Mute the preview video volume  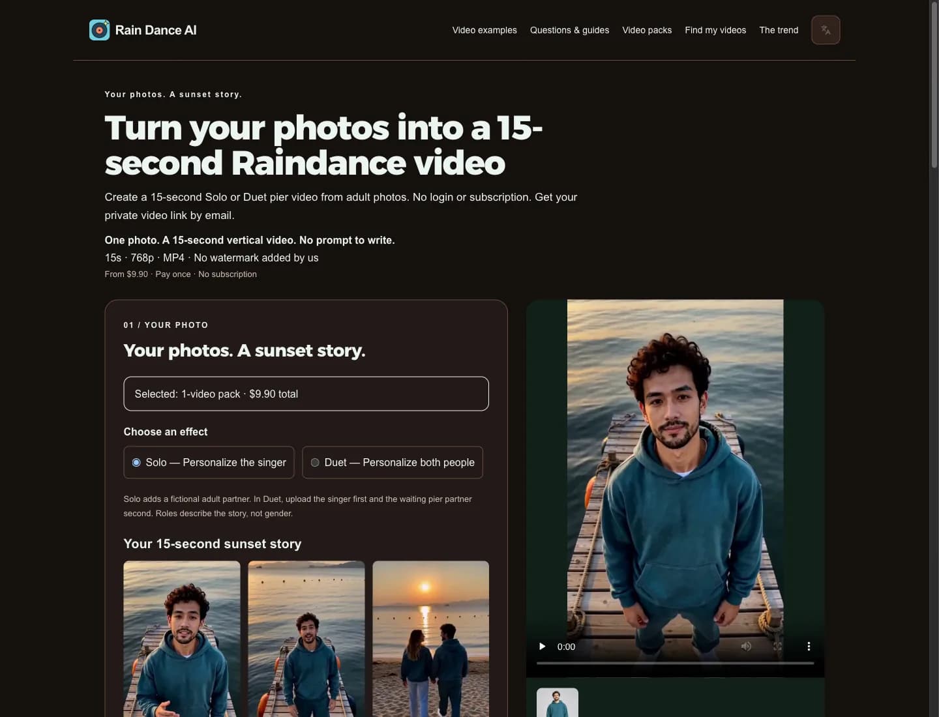point(746,647)
